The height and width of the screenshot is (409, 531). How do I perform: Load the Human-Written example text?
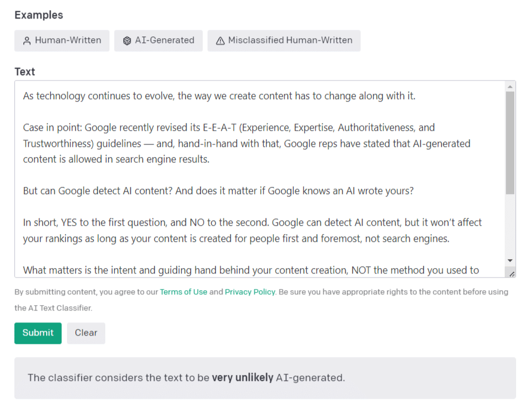pos(62,41)
